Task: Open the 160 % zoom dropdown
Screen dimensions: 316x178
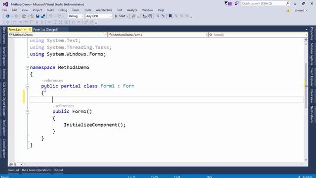Action: tap(15, 165)
